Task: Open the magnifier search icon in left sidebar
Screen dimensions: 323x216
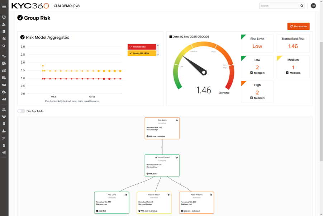Action: (4, 46)
